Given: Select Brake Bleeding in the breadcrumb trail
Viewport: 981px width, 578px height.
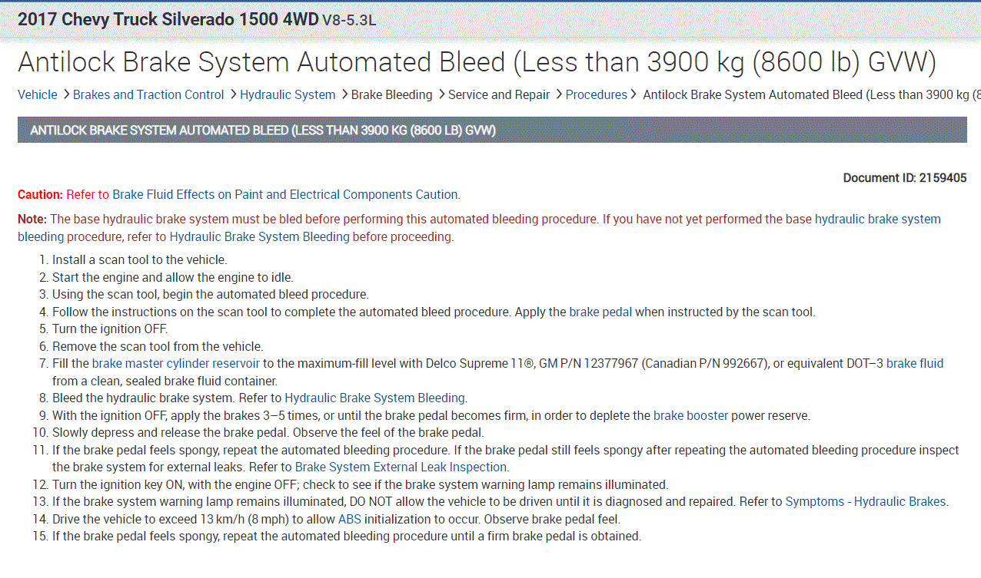Looking at the screenshot, I should click(x=391, y=94).
